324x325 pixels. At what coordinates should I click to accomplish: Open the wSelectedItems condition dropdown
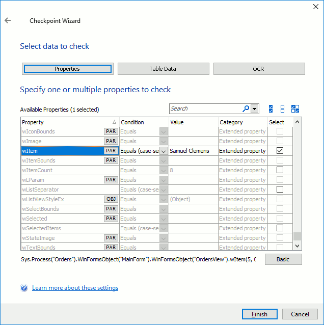(x=164, y=228)
